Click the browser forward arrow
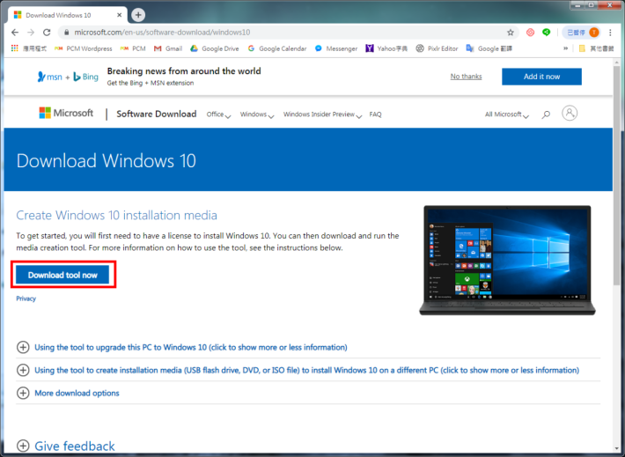 (31, 33)
